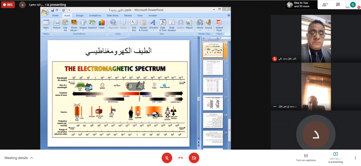Insert a Text Box from ribbon

click(134, 24)
